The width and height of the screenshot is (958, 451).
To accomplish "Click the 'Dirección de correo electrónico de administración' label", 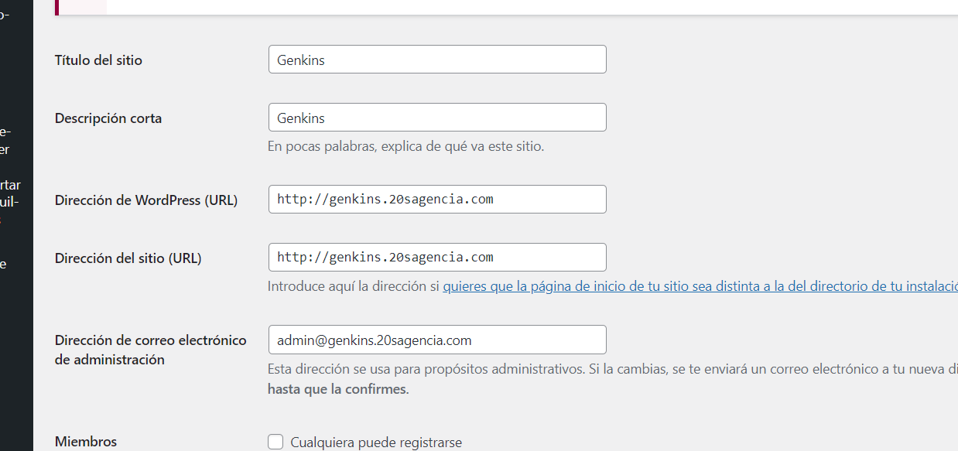I will pyautogui.click(x=151, y=350).
